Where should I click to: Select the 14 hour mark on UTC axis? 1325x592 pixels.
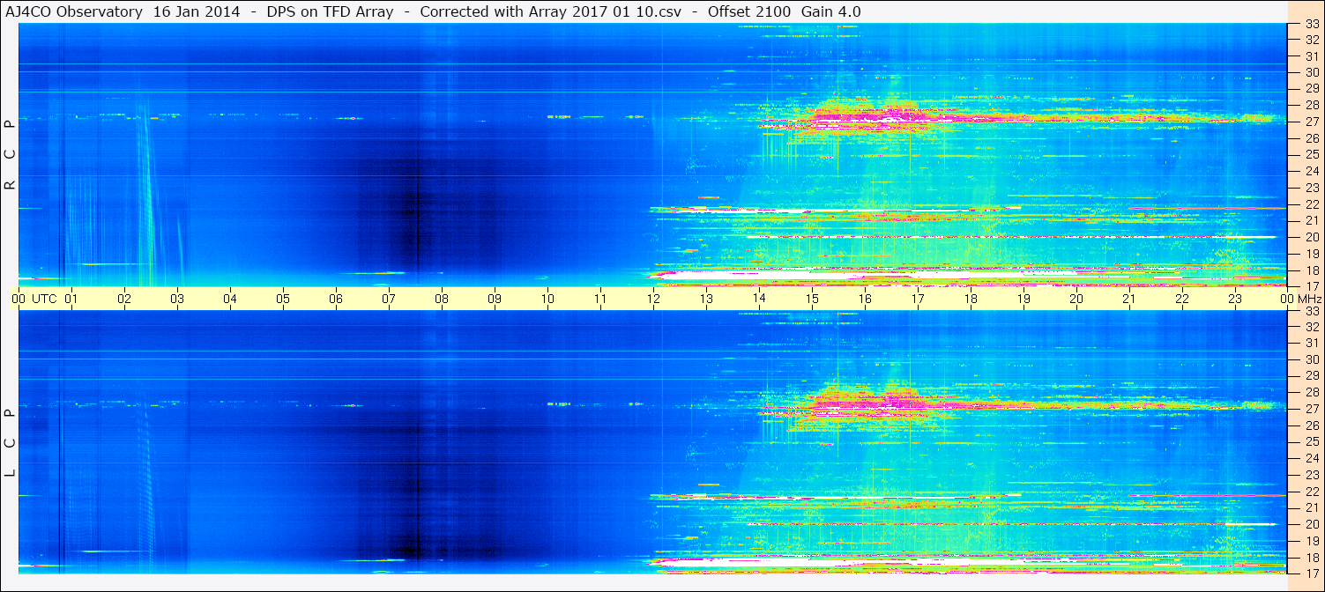click(x=759, y=299)
